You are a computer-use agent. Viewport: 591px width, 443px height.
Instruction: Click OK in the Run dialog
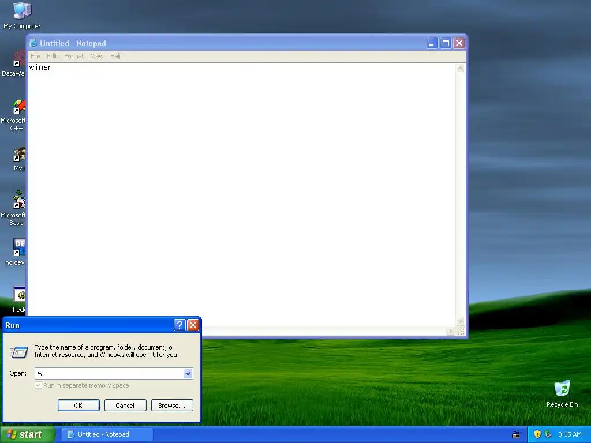[x=78, y=406]
